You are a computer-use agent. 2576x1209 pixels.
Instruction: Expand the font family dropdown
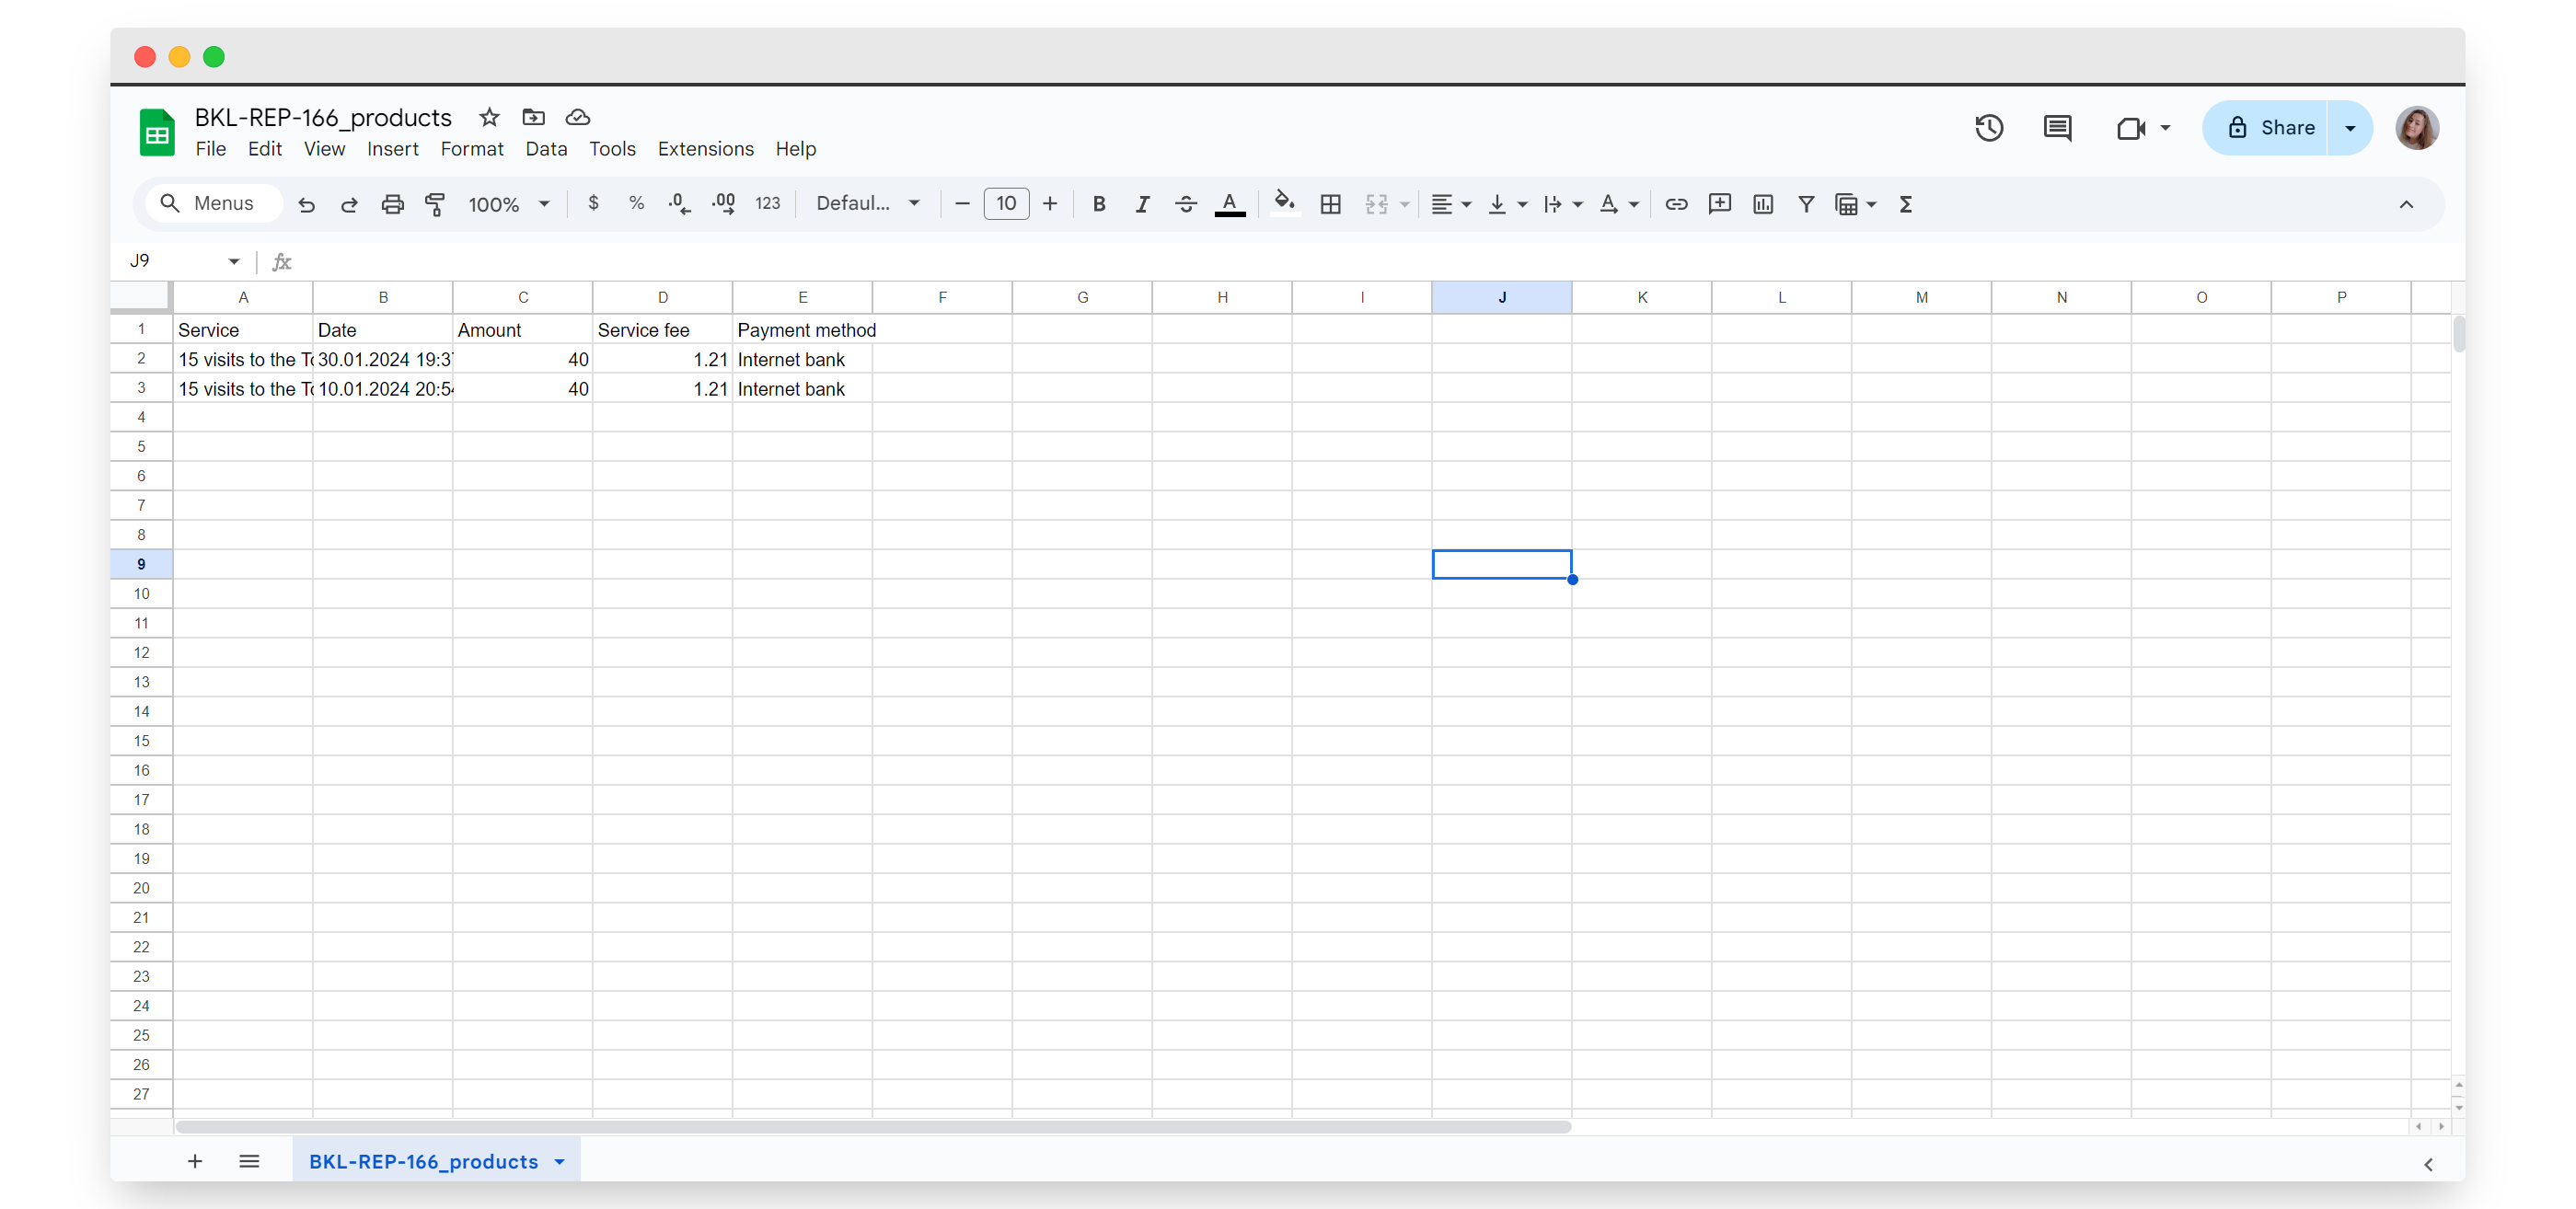pyautogui.click(x=867, y=204)
